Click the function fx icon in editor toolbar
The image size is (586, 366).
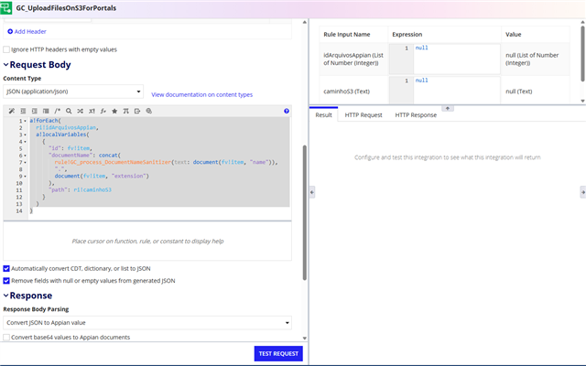point(103,111)
